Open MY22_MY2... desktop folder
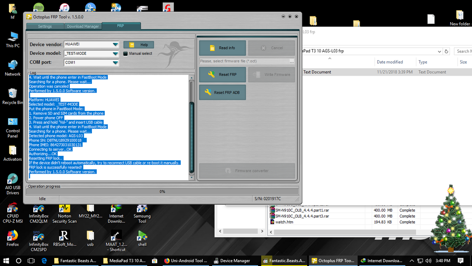Screen dimensions: 472x266 (x=90, y=211)
